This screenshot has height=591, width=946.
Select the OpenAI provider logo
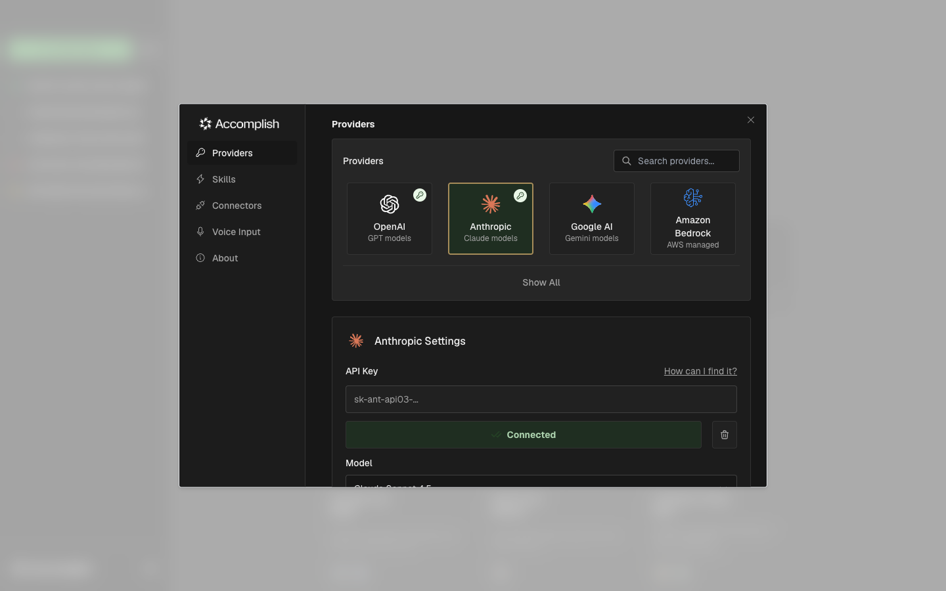pyautogui.click(x=390, y=204)
